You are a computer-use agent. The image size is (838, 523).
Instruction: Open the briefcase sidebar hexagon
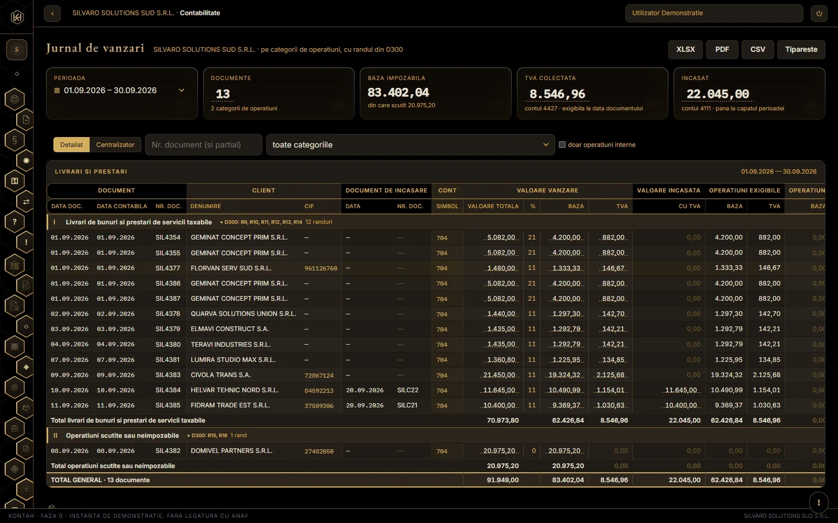click(x=15, y=428)
